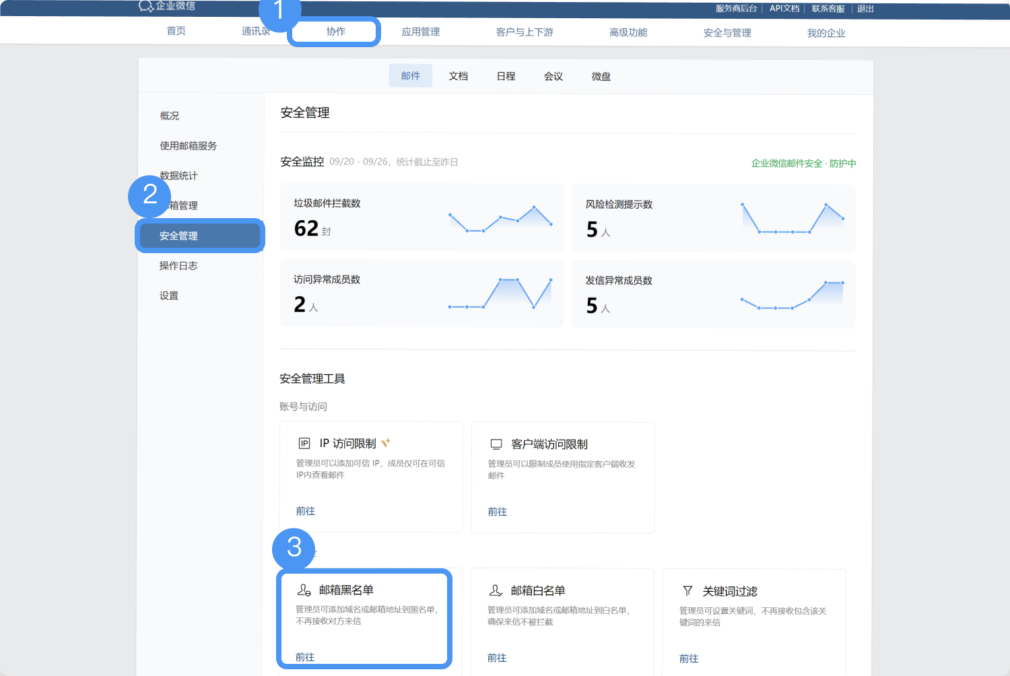Click the IP 访问限制 card title
Screen dimensions: 1010x676
coord(347,444)
